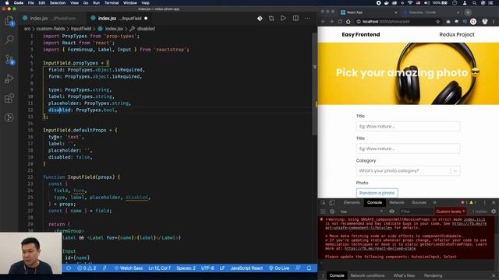This screenshot has width=499, height=280.
Task: Click the second Title input field
Action: coord(408,149)
